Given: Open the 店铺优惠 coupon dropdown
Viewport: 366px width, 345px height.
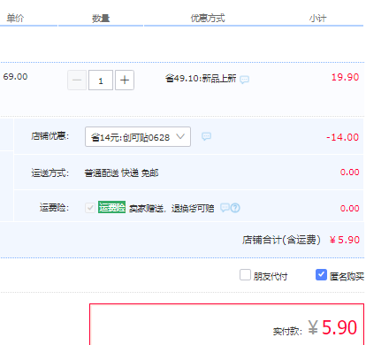Looking at the screenshot, I should tap(138, 137).
